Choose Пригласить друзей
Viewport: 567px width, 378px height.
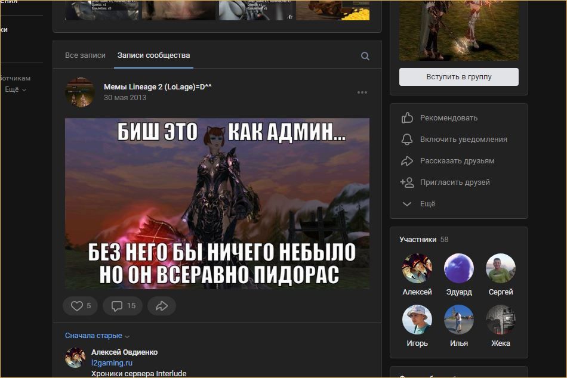pyautogui.click(x=455, y=182)
